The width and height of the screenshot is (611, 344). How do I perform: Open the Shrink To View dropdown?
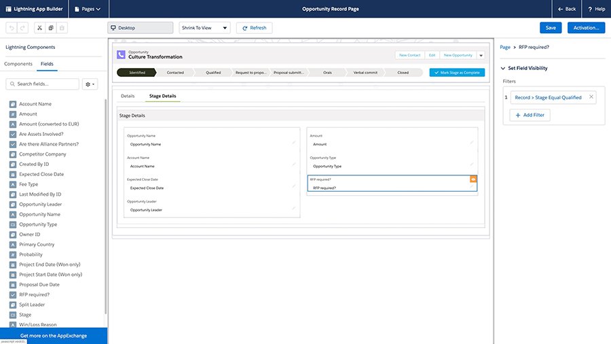(204, 28)
